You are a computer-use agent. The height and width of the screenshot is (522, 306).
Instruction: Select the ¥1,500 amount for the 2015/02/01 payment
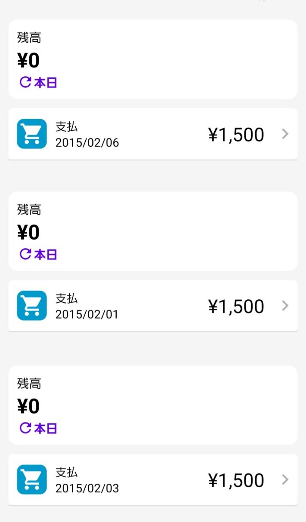[x=236, y=307]
